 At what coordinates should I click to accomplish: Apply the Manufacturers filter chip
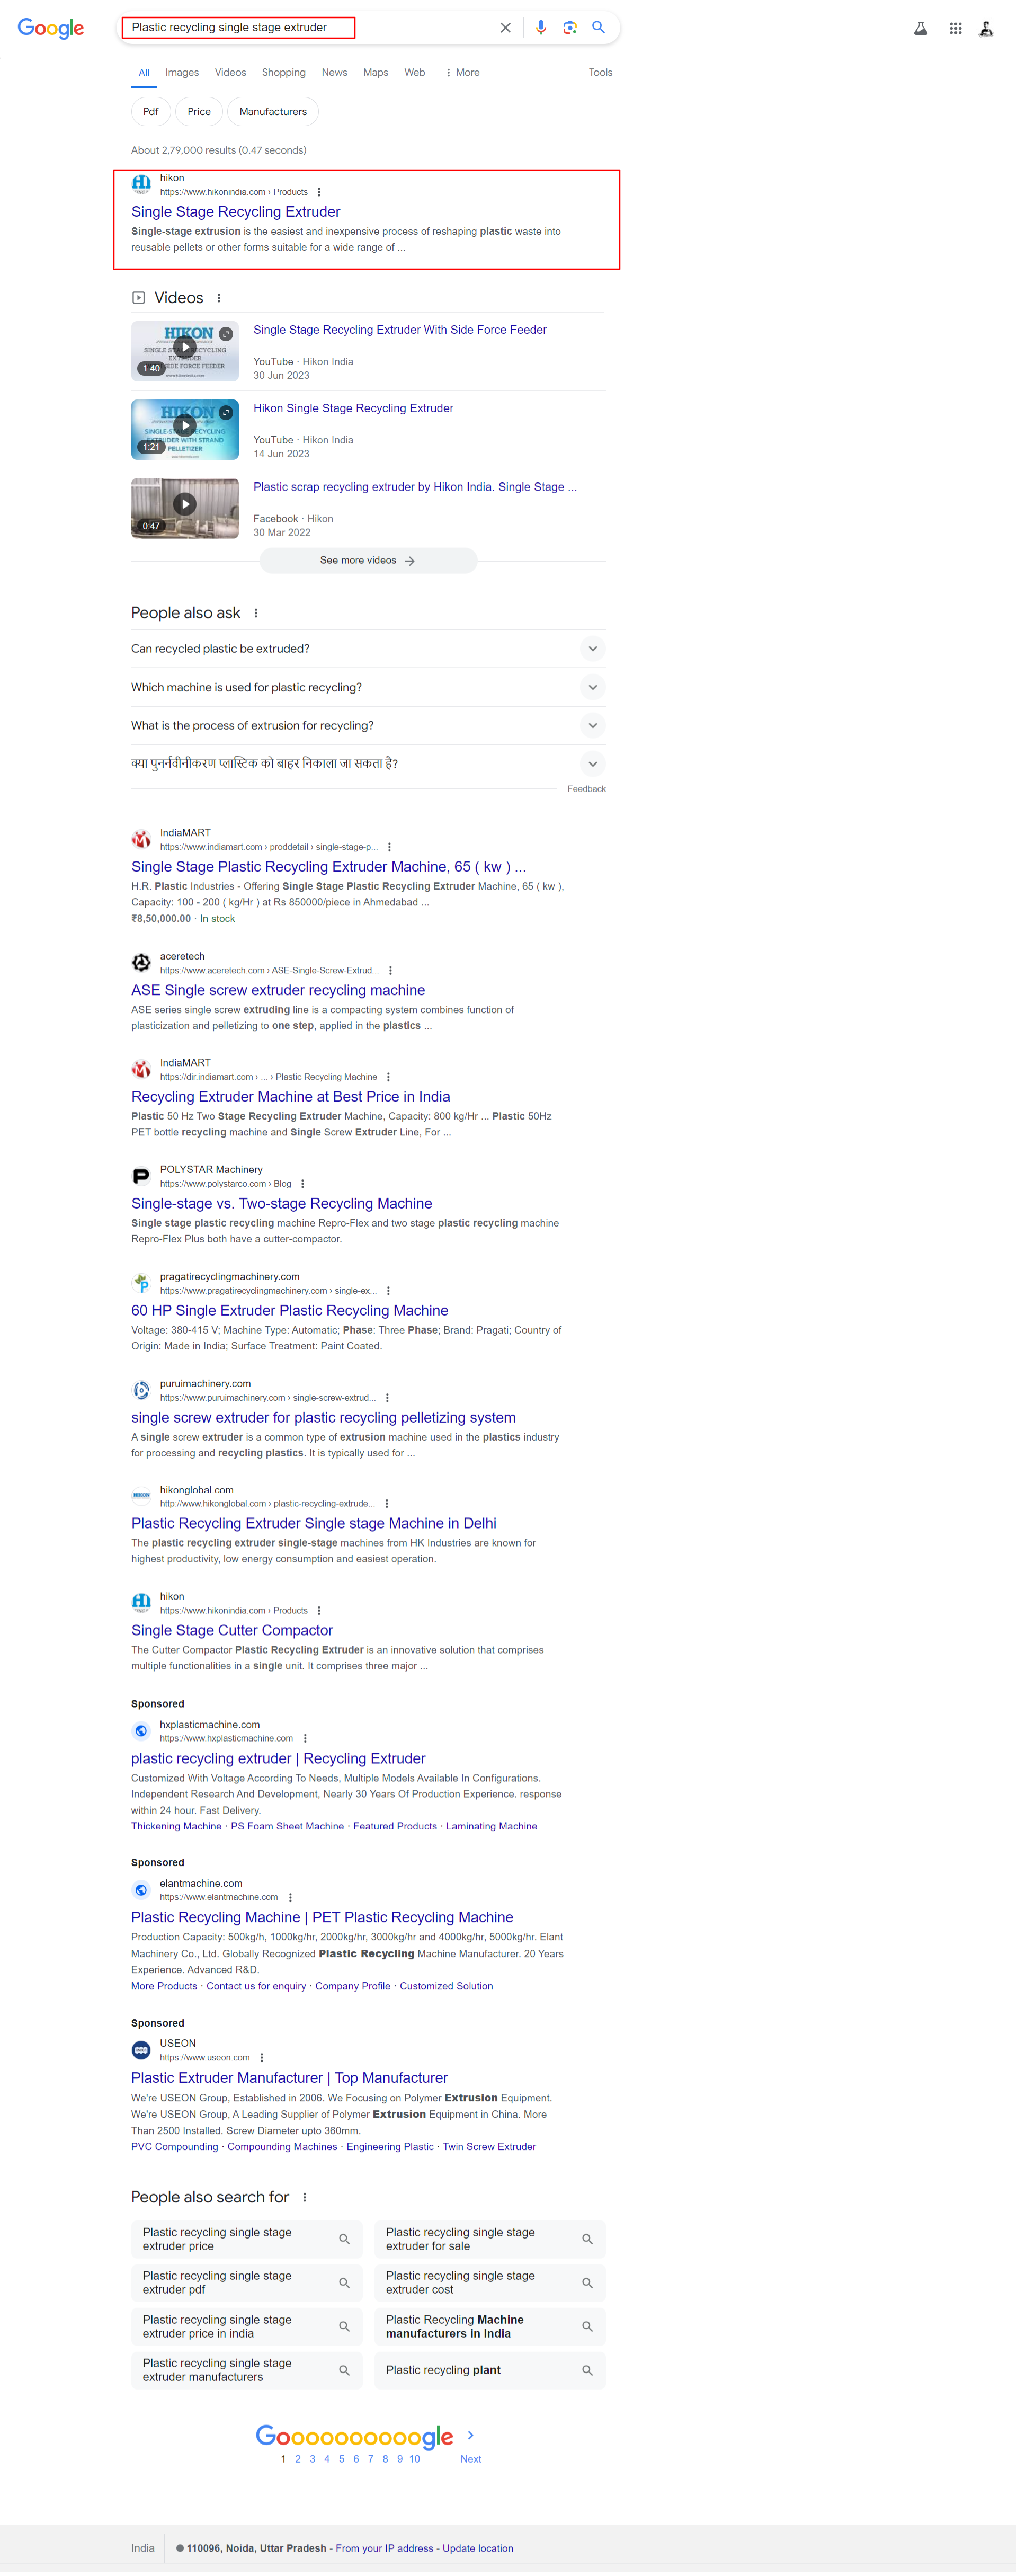point(273,112)
